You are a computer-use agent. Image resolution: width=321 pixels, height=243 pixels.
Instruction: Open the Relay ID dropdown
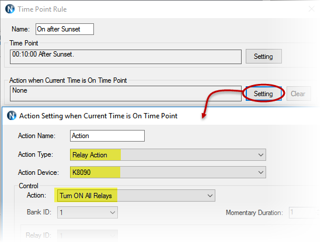[x=88, y=235]
